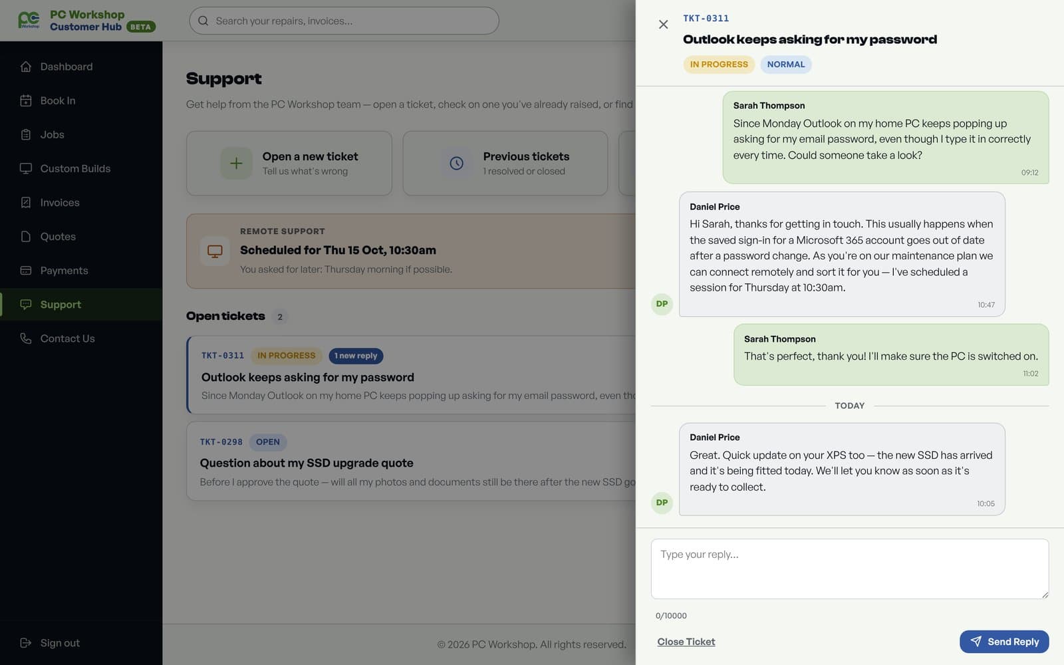Click the Jobs clipboard icon

tap(26, 134)
